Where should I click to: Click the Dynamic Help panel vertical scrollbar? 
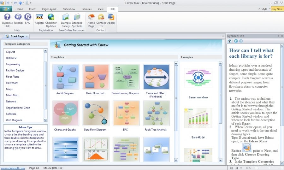coord(282,104)
